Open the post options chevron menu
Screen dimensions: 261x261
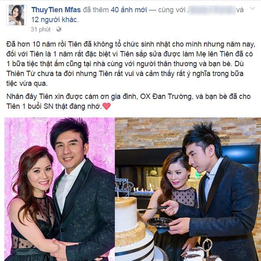coord(252,9)
